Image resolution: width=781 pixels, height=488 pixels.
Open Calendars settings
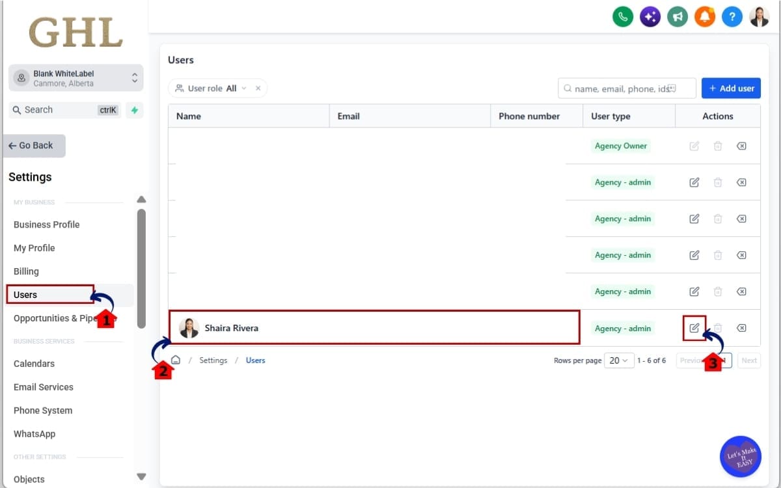34,364
